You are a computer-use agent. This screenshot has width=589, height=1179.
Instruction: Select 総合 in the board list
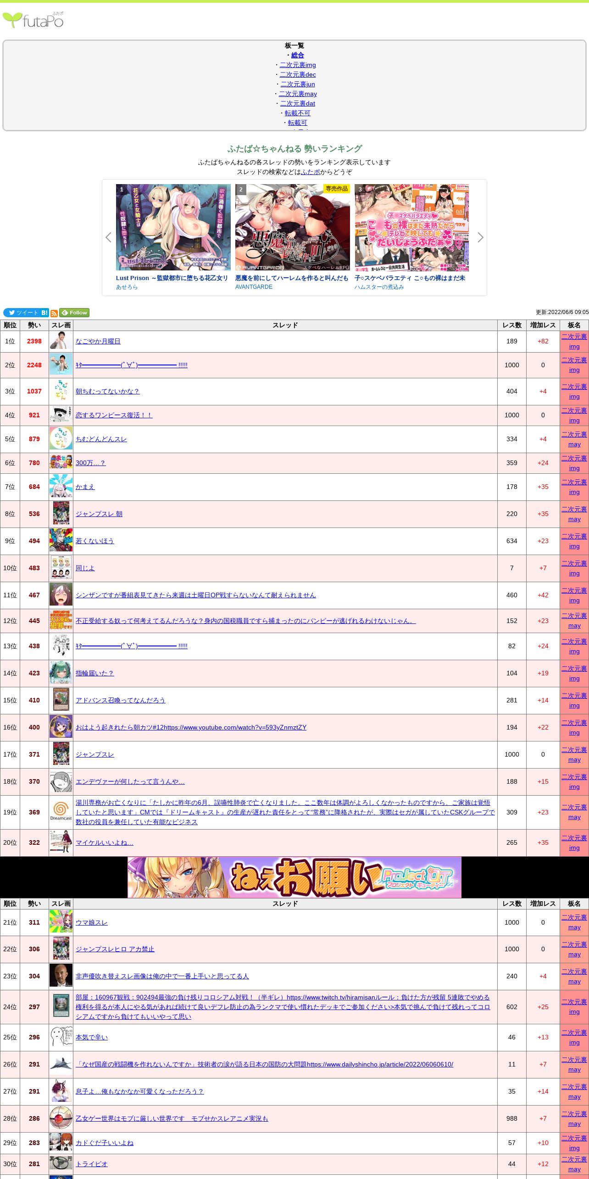pyautogui.click(x=298, y=55)
